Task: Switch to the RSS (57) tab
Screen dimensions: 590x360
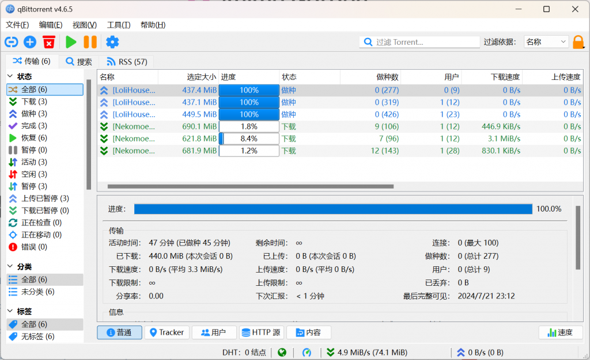Action: pyautogui.click(x=127, y=62)
